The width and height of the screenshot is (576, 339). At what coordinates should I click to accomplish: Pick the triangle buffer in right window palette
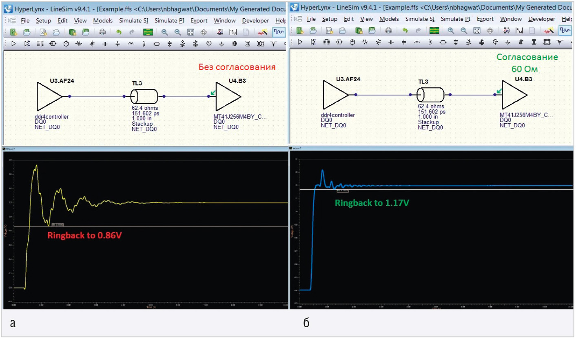click(300, 41)
